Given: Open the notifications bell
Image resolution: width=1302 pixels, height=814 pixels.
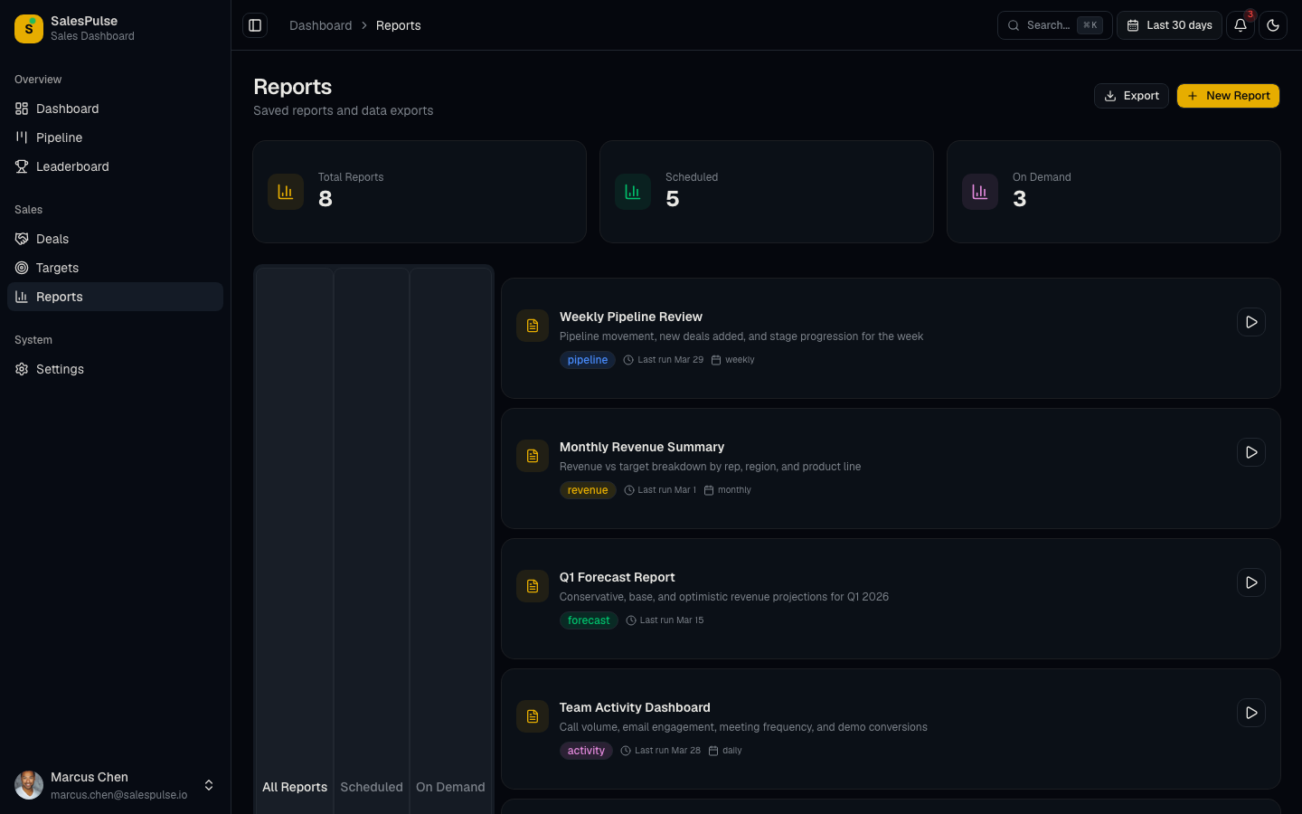Looking at the screenshot, I should tap(1241, 25).
